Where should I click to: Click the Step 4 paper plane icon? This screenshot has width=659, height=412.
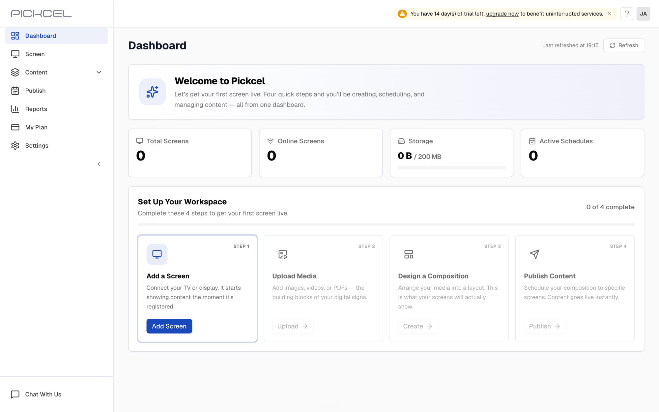coord(534,254)
